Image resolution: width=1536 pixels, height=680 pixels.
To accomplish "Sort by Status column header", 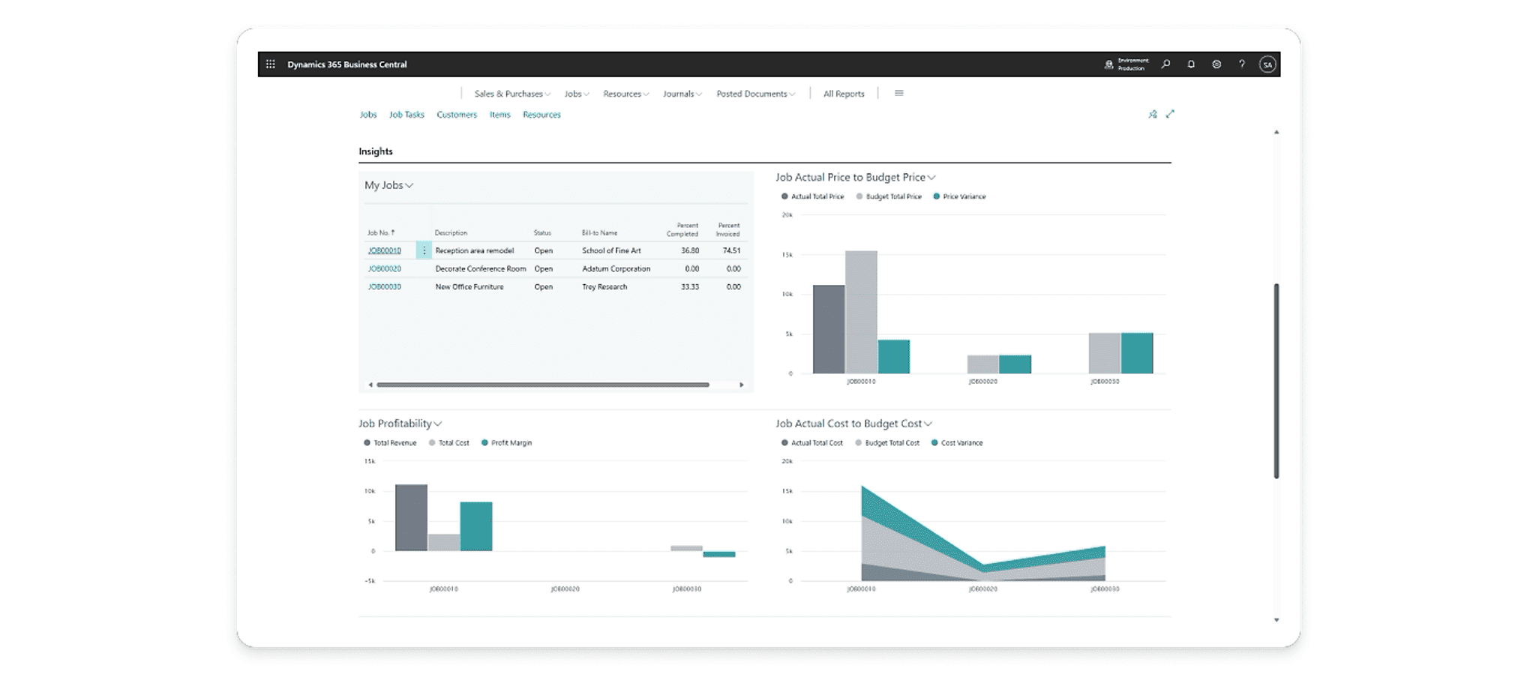I will 542,233.
